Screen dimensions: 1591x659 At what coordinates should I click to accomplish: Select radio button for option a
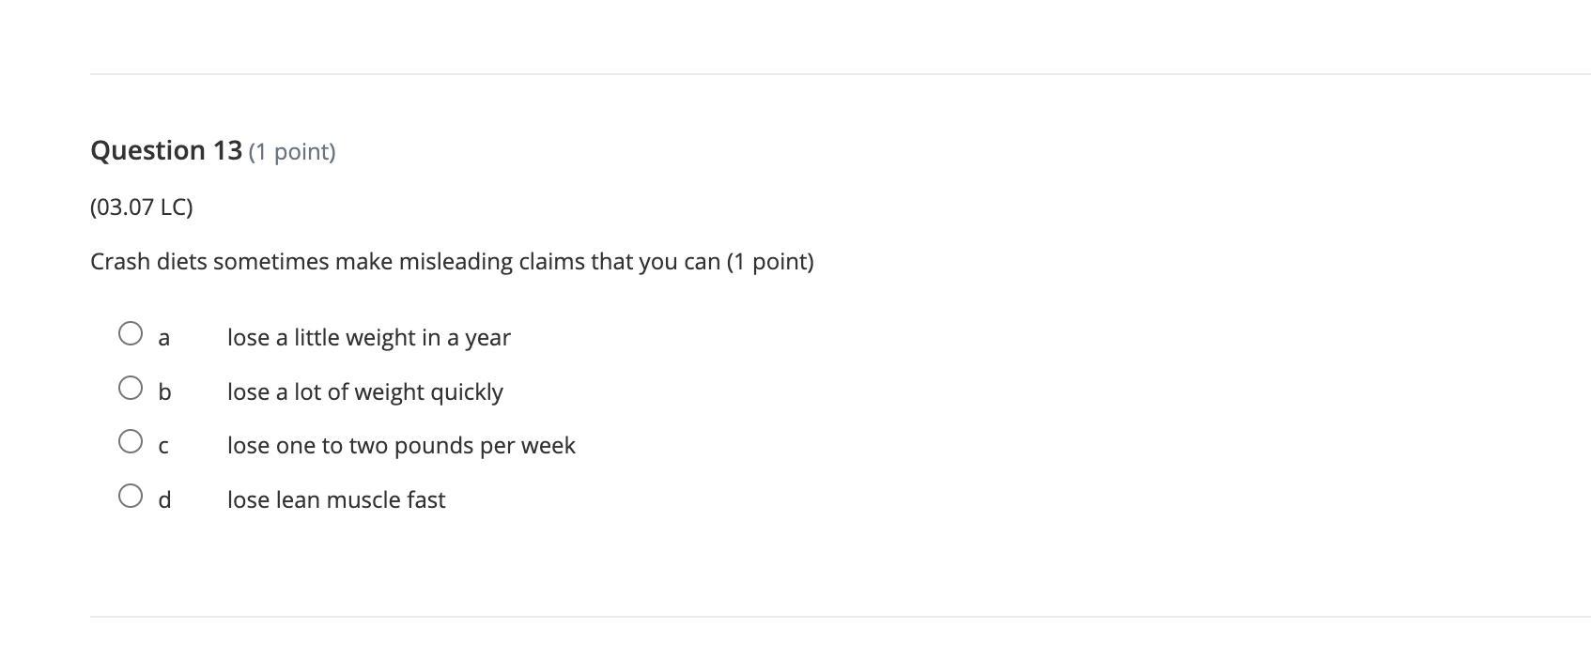[131, 333]
